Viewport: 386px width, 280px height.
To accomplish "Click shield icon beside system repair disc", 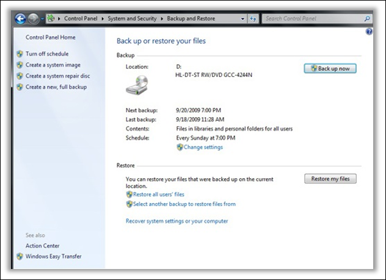I will coord(20,76).
